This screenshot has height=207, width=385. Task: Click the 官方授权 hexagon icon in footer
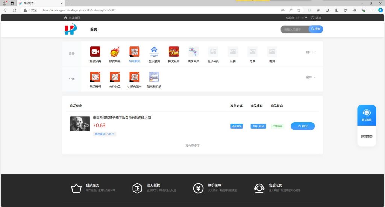[x=137, y=188]
